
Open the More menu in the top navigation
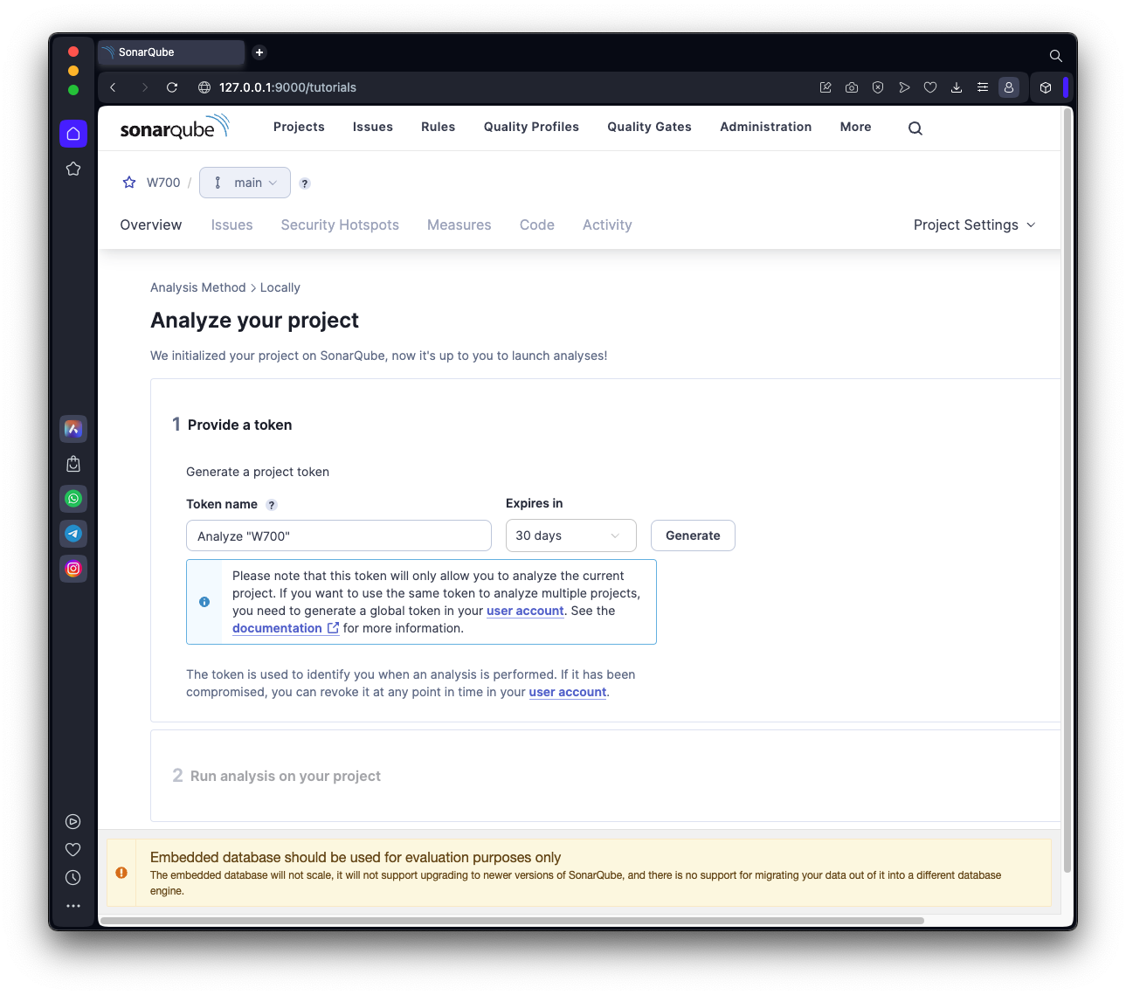(x=856, y=127)
